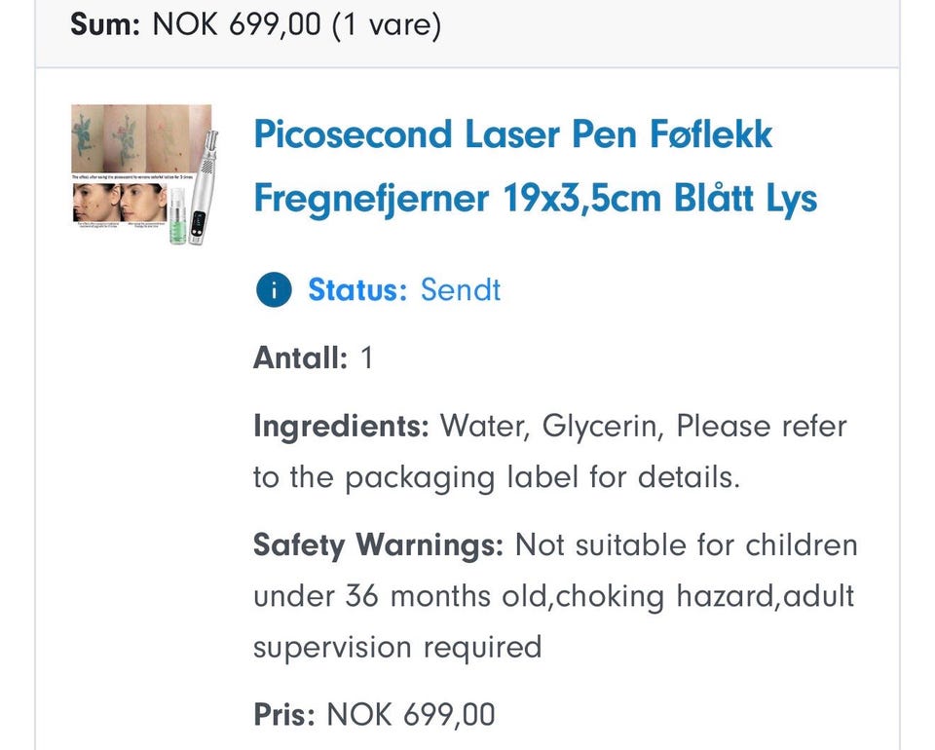The height and width of the screenshot is (750, 935).
Task: Click the Safety Warnings label
Action: [377, 544]
